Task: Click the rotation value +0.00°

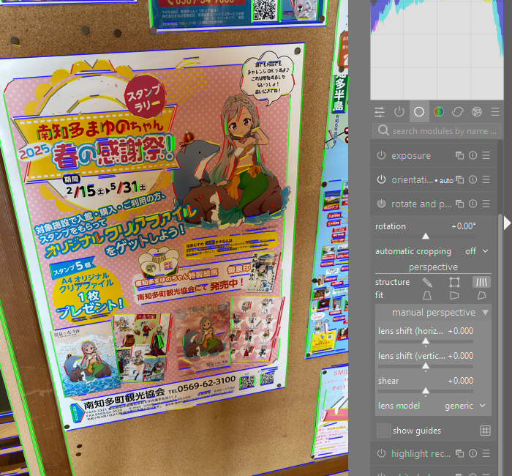Action: pos(464,226)
